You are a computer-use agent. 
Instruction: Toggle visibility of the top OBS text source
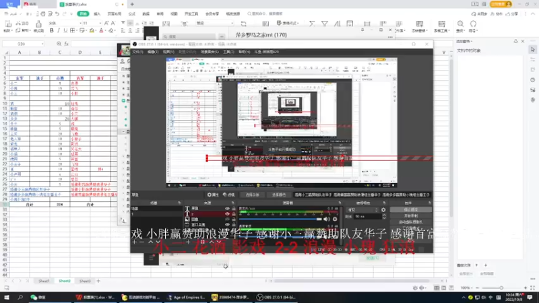(227, 209)
